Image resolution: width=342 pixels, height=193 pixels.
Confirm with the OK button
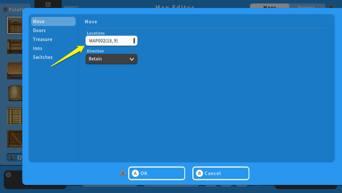coord(156,173)
